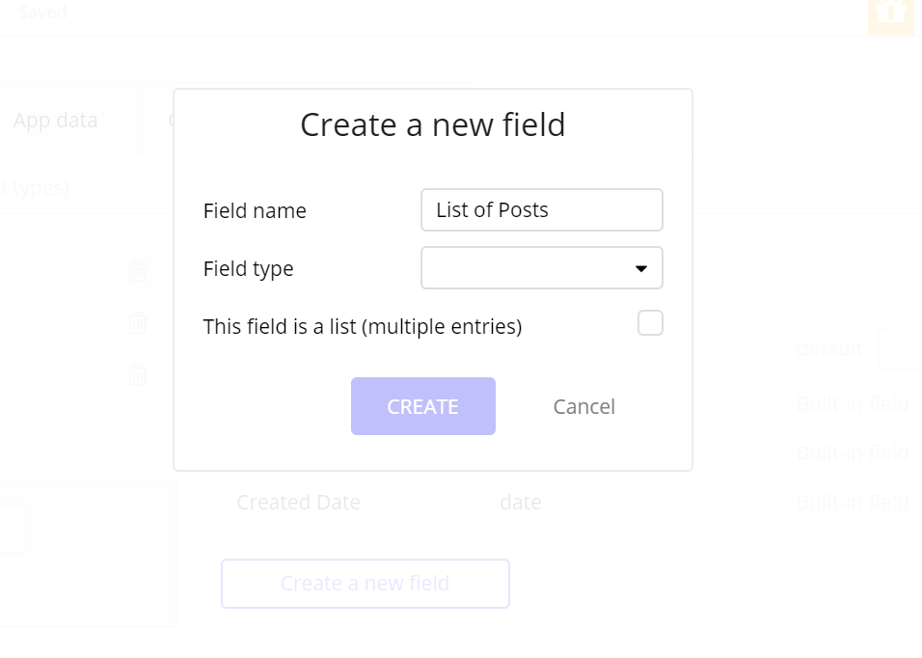Click the faded Create a new field button
Screen dimensions: 922x658
365,584
